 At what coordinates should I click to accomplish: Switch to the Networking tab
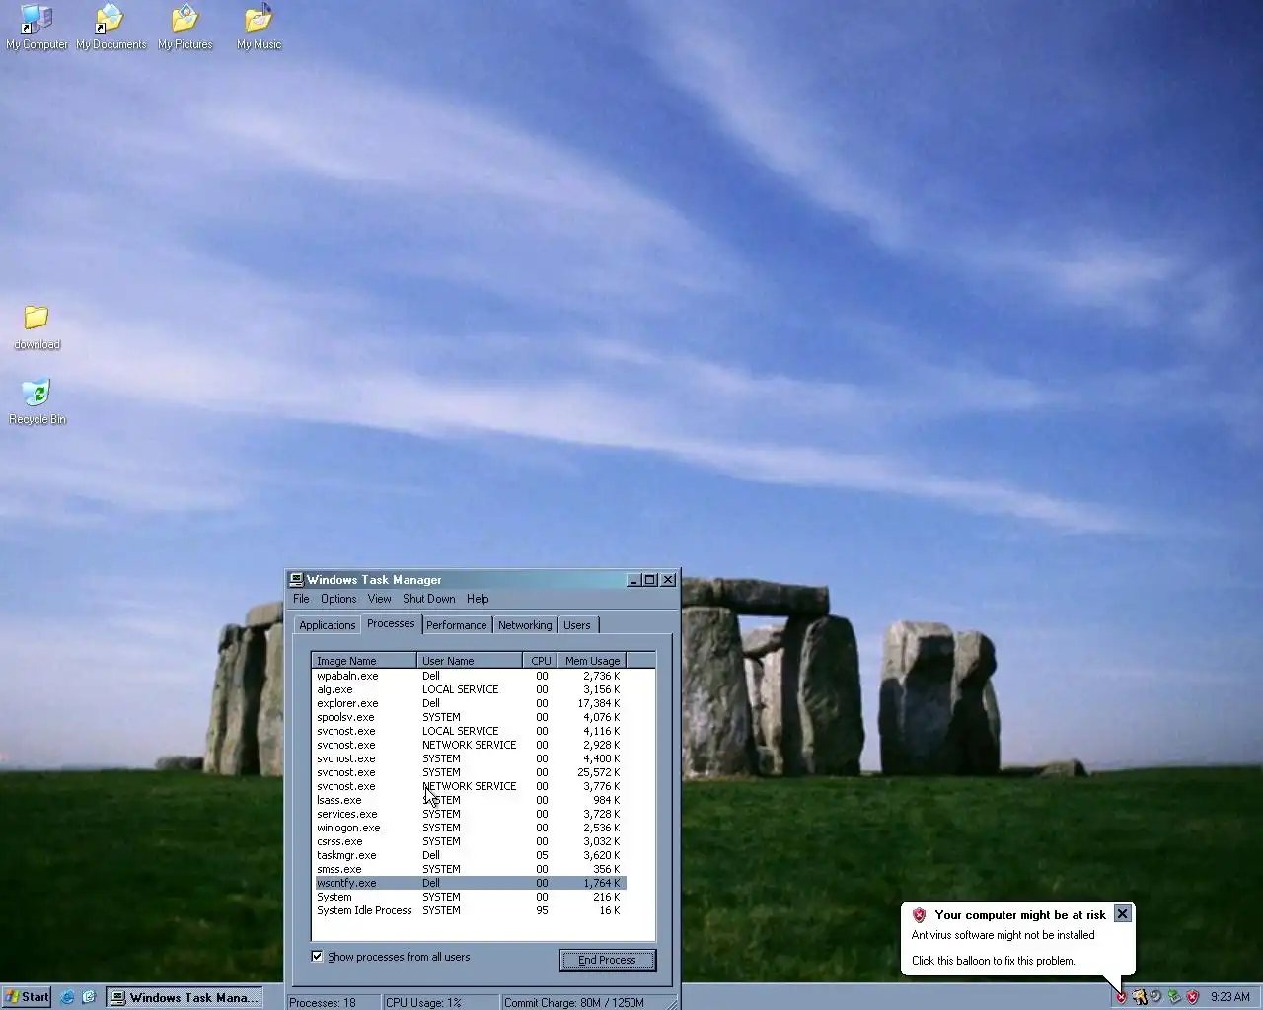[x=525, y=625]
